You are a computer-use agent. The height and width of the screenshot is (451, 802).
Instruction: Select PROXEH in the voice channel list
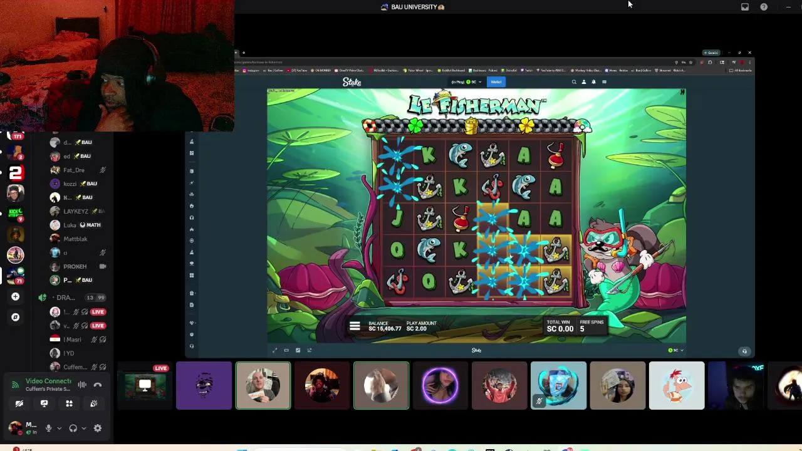tap(78, 266)
